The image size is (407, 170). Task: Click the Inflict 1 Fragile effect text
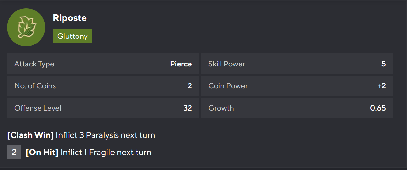[x=106, y=152]
